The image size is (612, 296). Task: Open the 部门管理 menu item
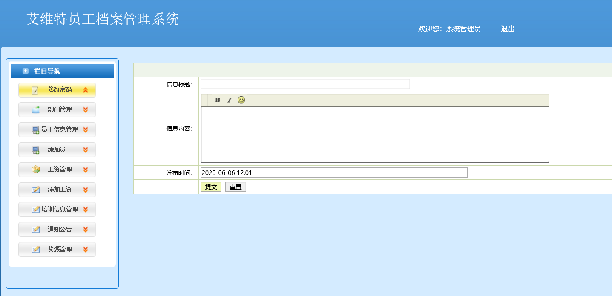coord(57,110)
